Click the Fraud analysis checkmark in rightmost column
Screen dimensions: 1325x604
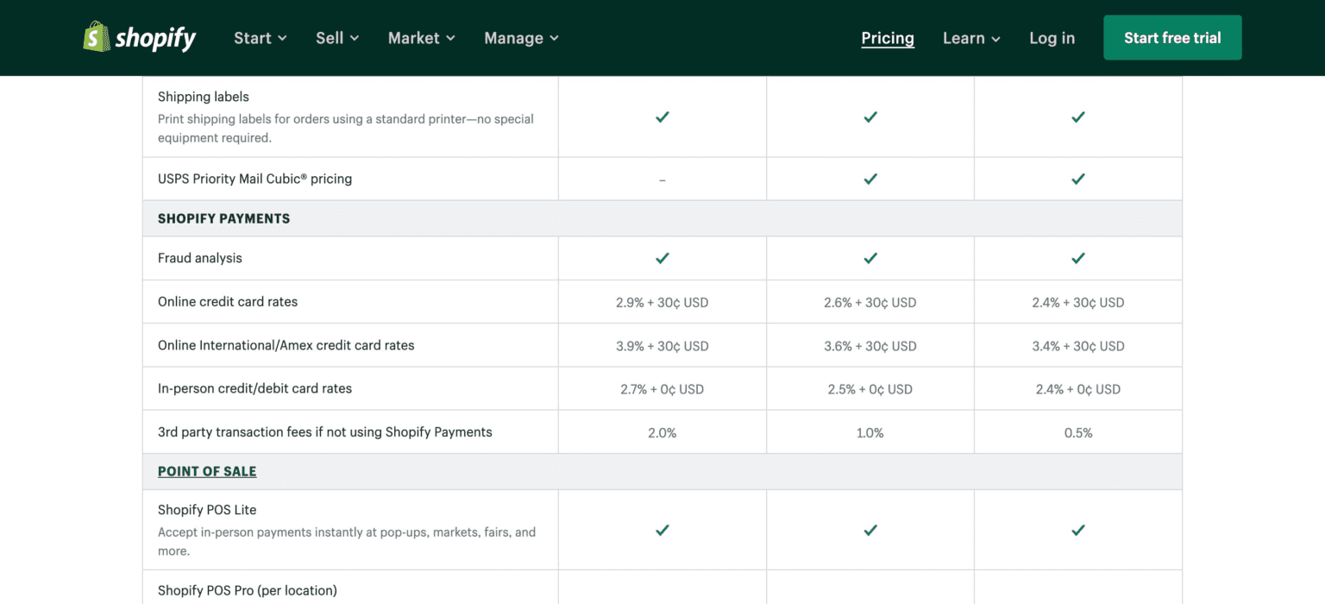point(1077,257)
